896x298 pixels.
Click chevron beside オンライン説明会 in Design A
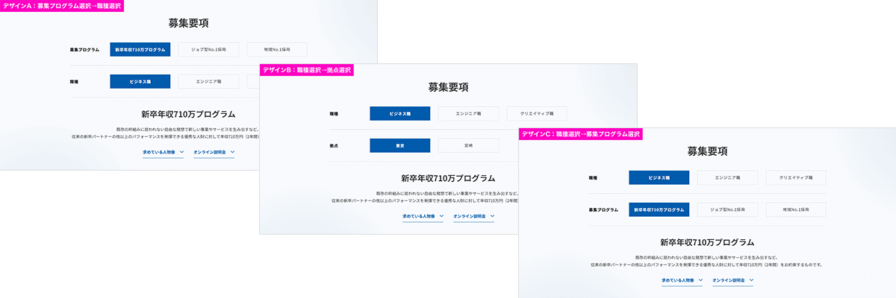pyautogui.click(x=233, y=153)
